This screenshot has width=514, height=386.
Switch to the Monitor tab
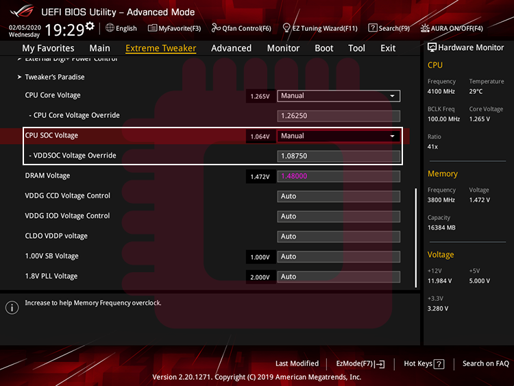pos(283,48)
